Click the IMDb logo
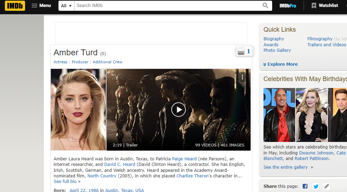This screenshot has width=347, height=192. pyautogui.click(x=15, y=6)
